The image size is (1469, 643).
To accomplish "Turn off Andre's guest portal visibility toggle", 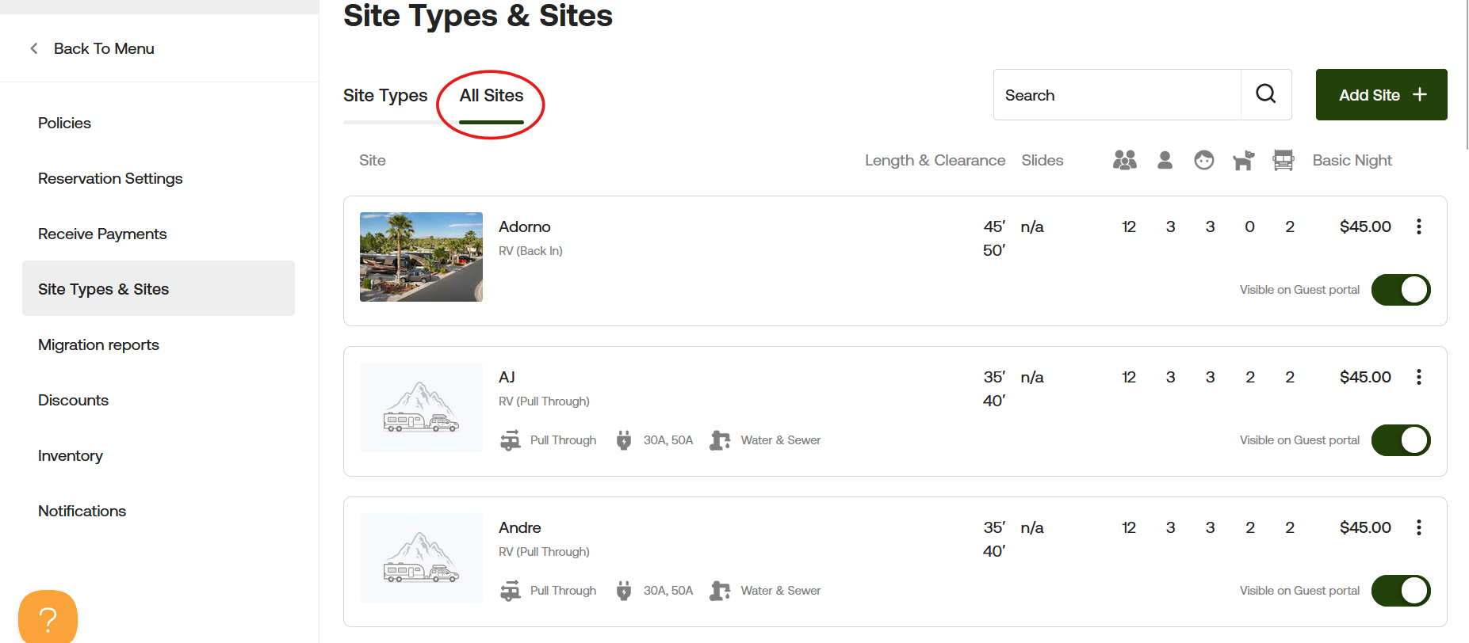I will point(1400,591).
